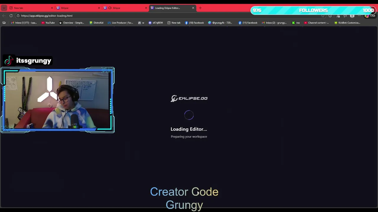The width and height of the screenshot is (378, 212).
Task: Open a new browser tab with plus button
Action: click(200, 8)
